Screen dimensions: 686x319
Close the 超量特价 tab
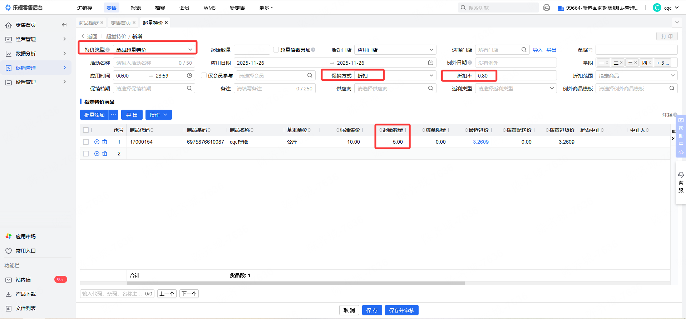click(166, 23)
